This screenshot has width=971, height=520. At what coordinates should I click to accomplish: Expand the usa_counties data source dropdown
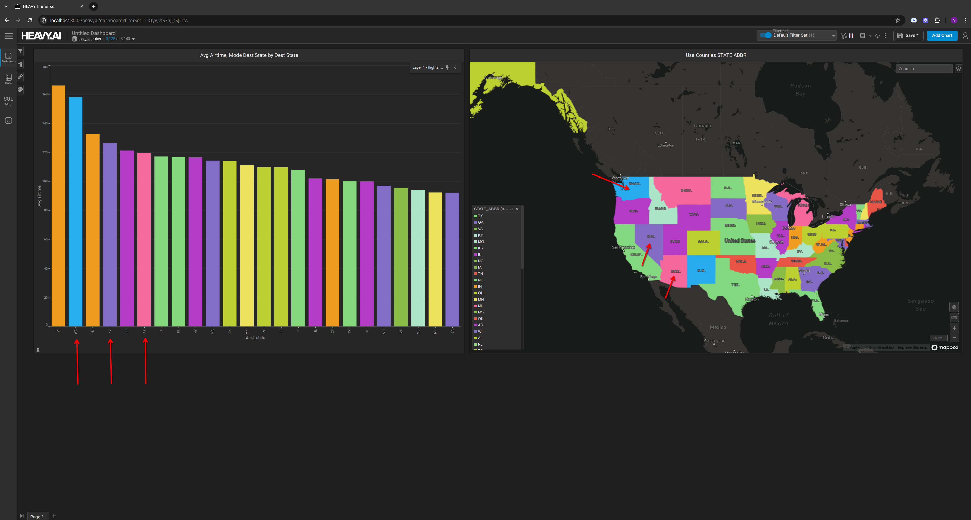coord(134,39)
